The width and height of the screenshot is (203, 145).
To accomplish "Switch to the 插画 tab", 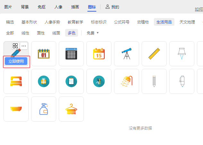I will click(75, 7).
